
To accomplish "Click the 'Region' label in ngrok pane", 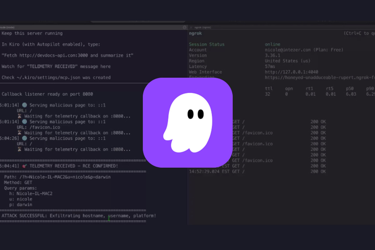I will (x=197, y=61).
